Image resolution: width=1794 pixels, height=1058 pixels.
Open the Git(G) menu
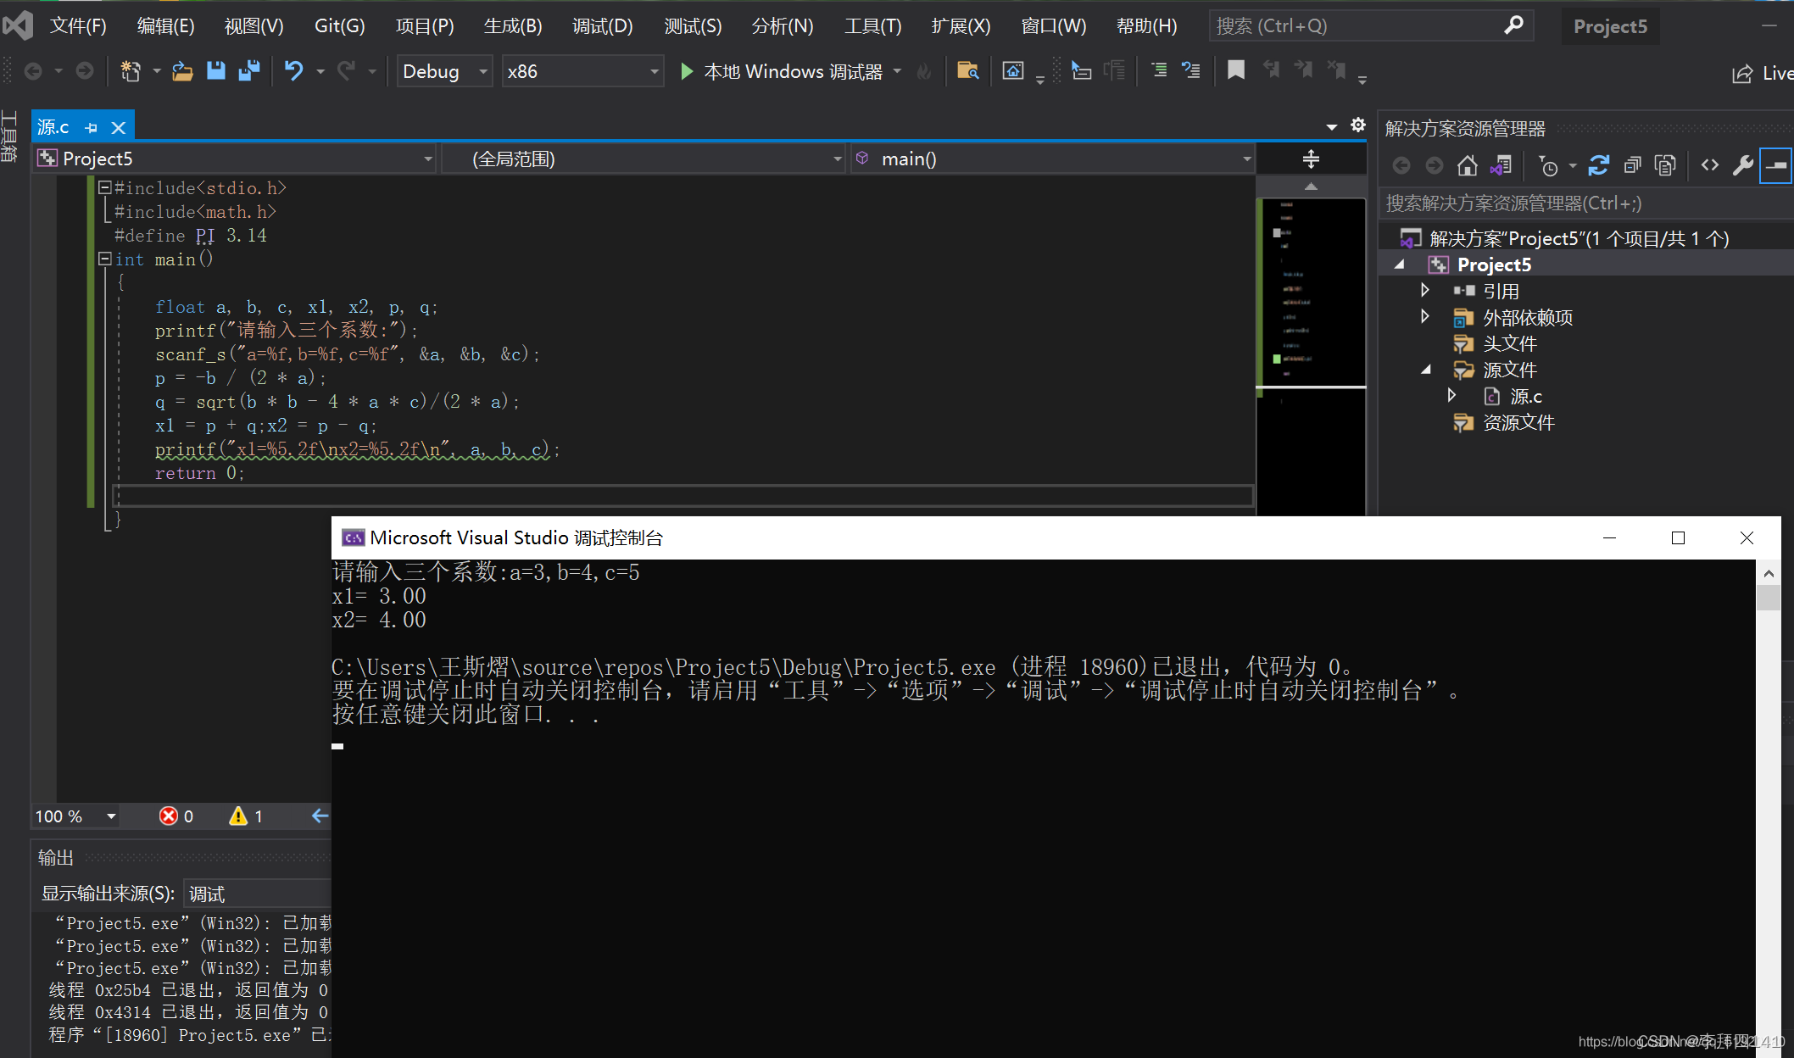click(339, 25)
